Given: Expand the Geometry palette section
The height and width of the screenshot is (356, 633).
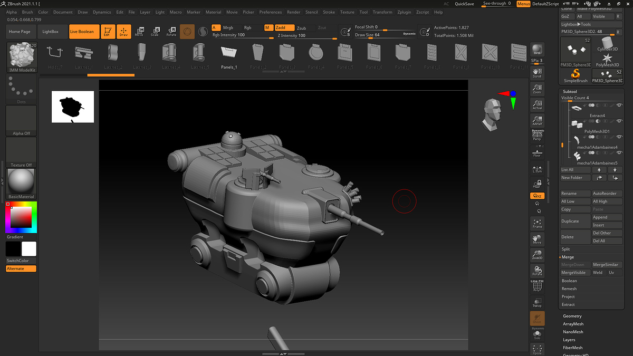Looking at the screenshot, I should [572, 316].
